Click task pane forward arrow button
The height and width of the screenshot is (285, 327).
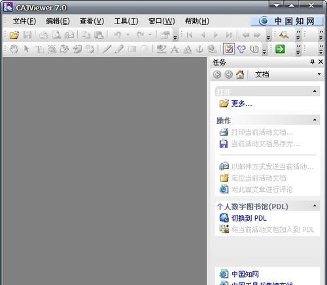click(228, 75)
